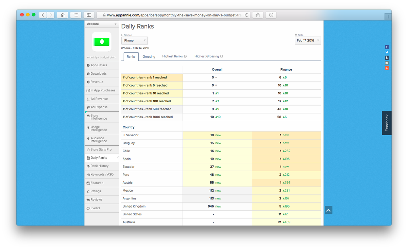This screenshot has height=249, width=408.
Task: Open Usage Intelligence in sidebar
Action: 102,128
